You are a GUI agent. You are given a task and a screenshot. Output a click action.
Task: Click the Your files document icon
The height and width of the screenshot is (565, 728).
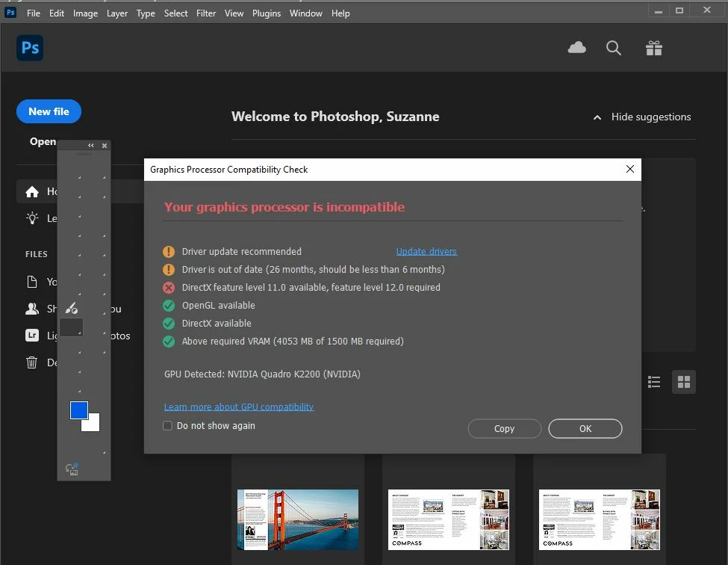click(x=32, y=282)
